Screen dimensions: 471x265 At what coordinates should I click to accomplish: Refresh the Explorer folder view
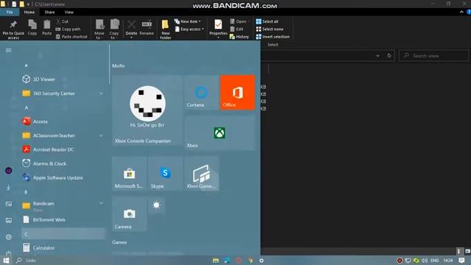(389, 56)
